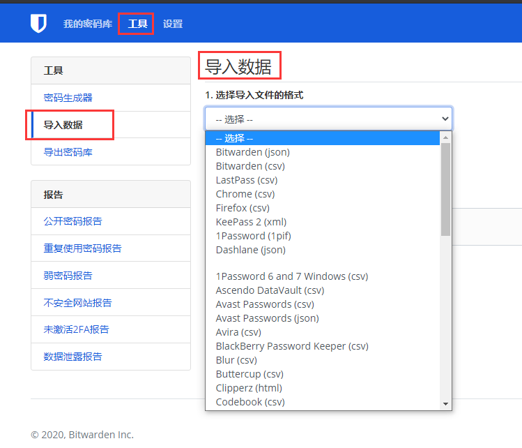Open 密码生成器 in the sidebar
This screenshot has width=522, height=448.
click(68, 98)
